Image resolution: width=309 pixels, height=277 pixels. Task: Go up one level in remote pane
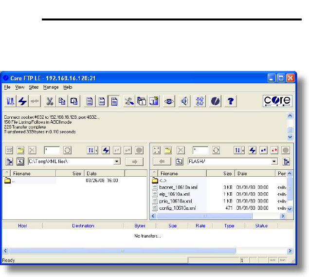(x=179, y=162)
